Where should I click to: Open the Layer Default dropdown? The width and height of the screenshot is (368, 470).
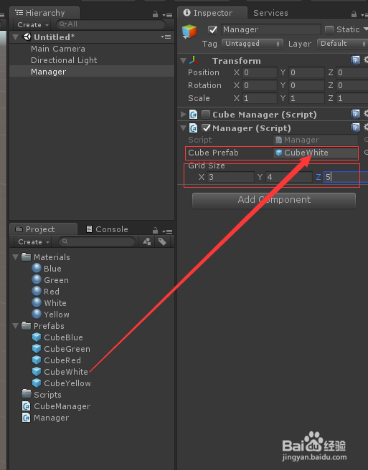click(x=342, y=44)
